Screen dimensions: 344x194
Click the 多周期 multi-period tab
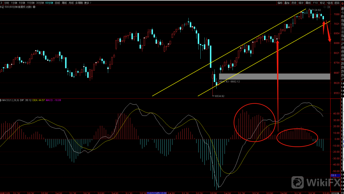79,3
